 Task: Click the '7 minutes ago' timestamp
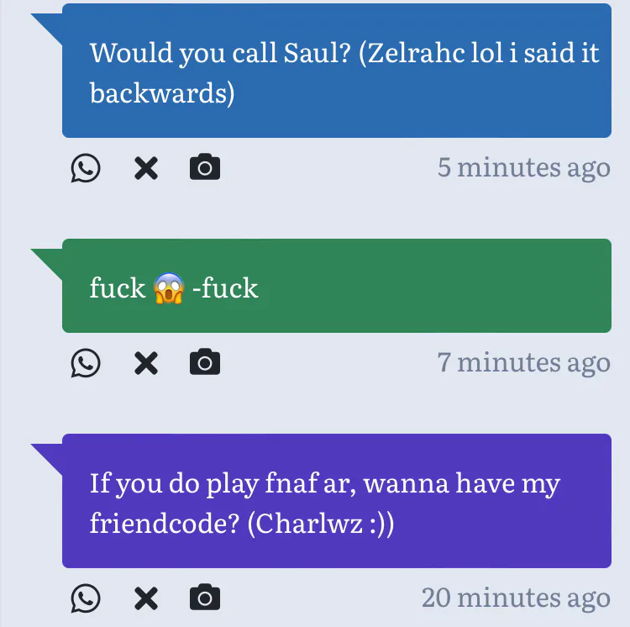[x=524, y=363]
